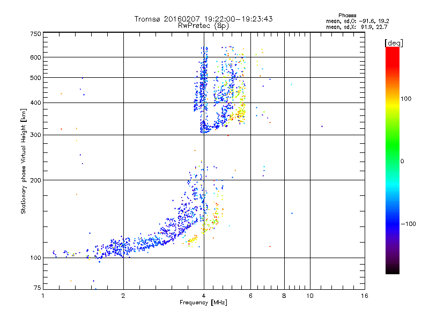Click the y-axis tick label "400"
429x322 pixels.
click(x=35, y=103)
